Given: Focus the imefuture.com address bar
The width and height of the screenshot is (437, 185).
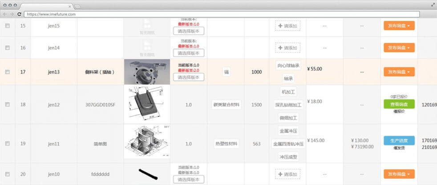Looking at the screenshot, I should (x=222, y=14).
